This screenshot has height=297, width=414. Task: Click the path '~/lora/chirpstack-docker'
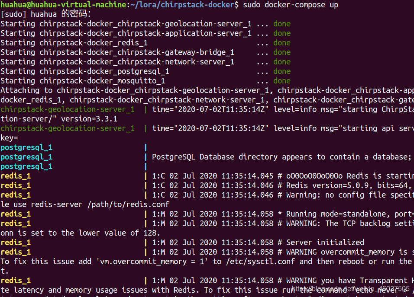tap(182, 5)
